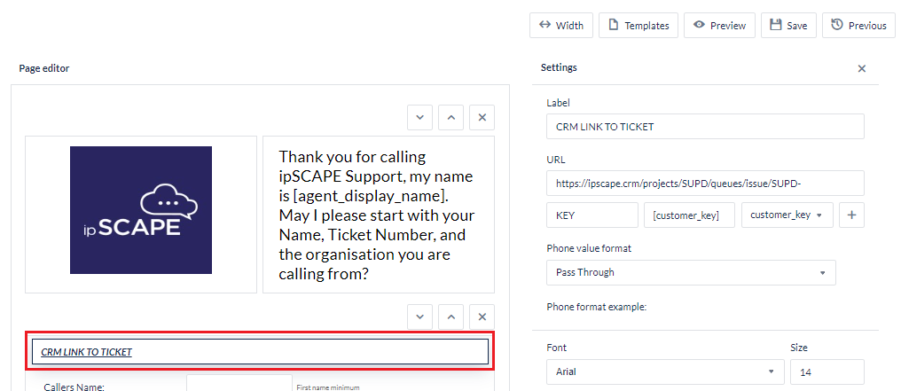Move the top row down
The height and width of the screenshot is (391, 901).
pos(421,117)
